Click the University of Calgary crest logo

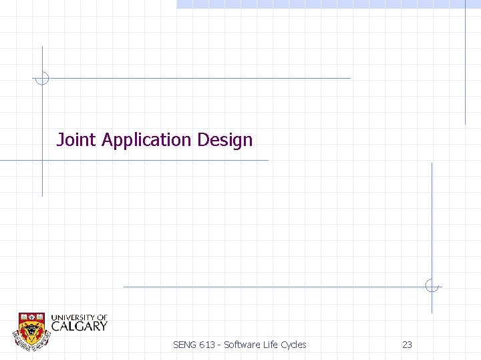click(x=32, y=331)
